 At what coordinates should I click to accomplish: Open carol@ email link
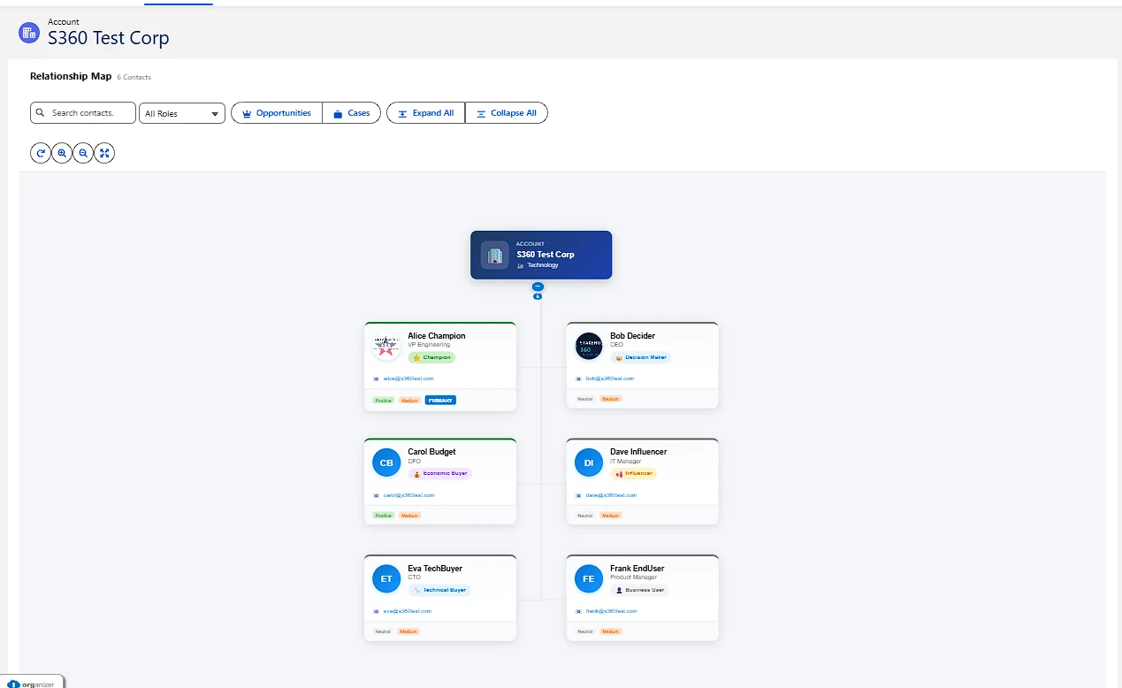point(408,495)
